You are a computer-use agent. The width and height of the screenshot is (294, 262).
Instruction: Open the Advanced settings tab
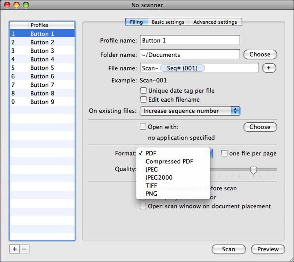click(x=215, y=22)
